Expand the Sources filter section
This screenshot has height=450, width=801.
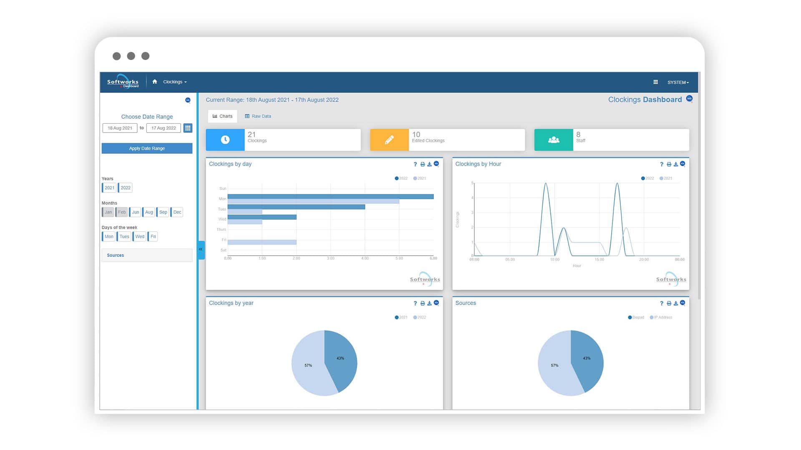pyautogui.click(x=147, y=255)
